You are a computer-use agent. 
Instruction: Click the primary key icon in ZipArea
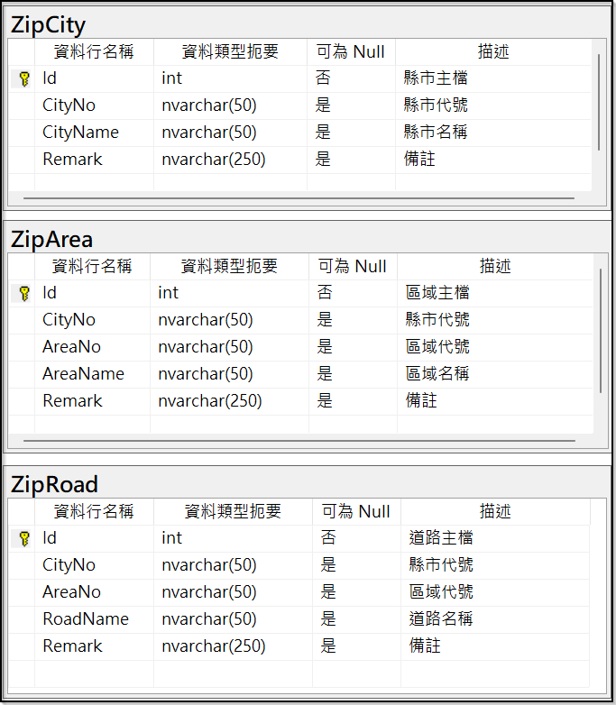[24, 293]
